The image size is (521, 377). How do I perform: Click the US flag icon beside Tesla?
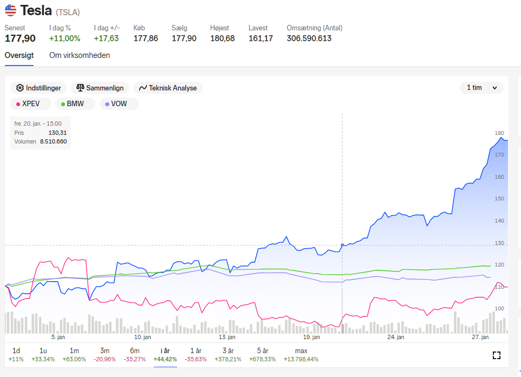coord(11,10)
